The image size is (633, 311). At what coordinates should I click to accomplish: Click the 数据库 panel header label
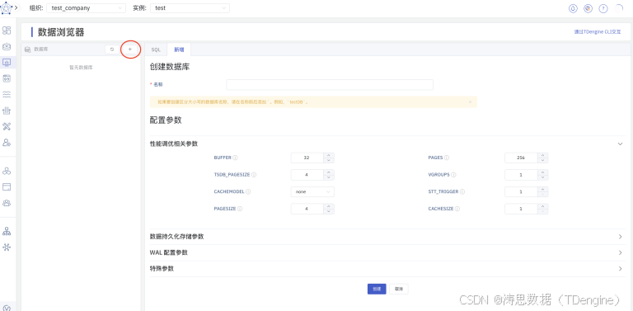[x=40, y=49]
